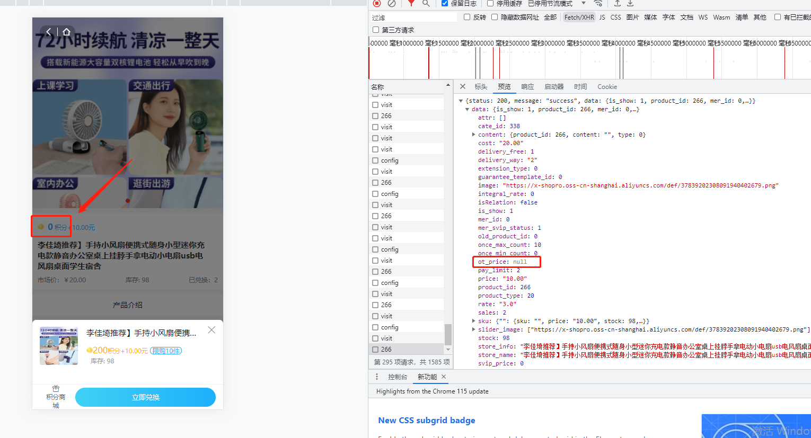811x438 pixels.
Task: Open the 控制台 drawer tab
Action: coord(398,377)
